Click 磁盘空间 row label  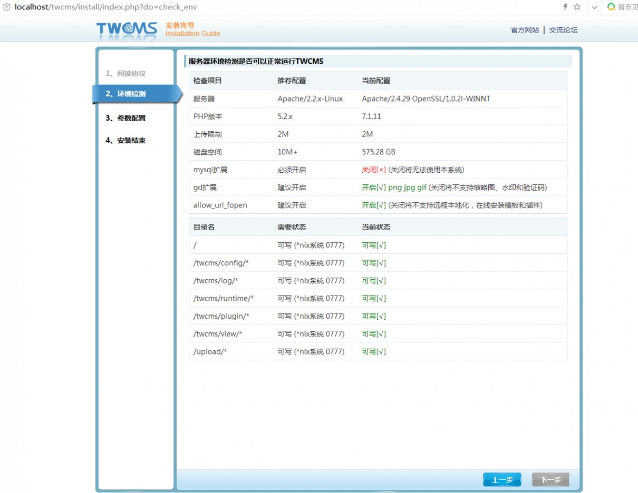(x=207, y=152)
